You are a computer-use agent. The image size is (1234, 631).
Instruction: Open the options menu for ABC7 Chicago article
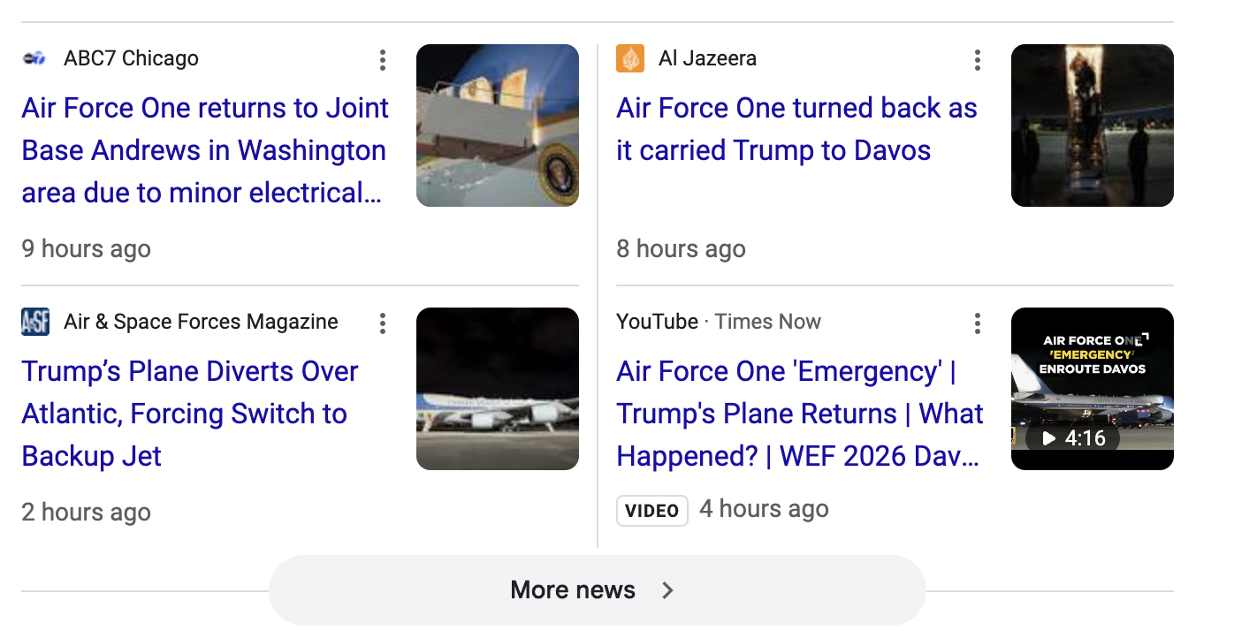click(382, 60)
